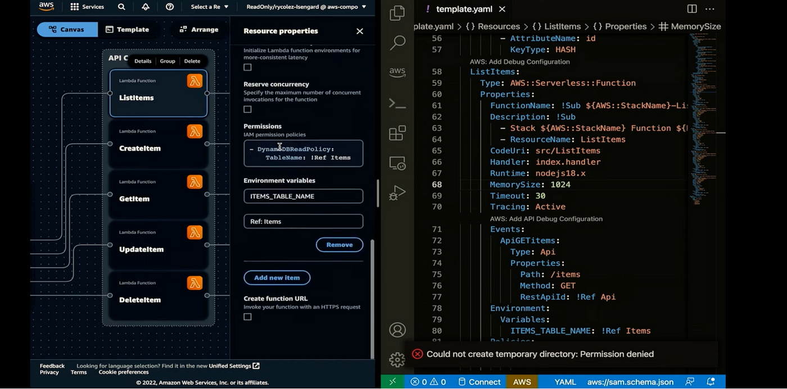Open the terminal prompt sidebar icon

coord(397,103)
